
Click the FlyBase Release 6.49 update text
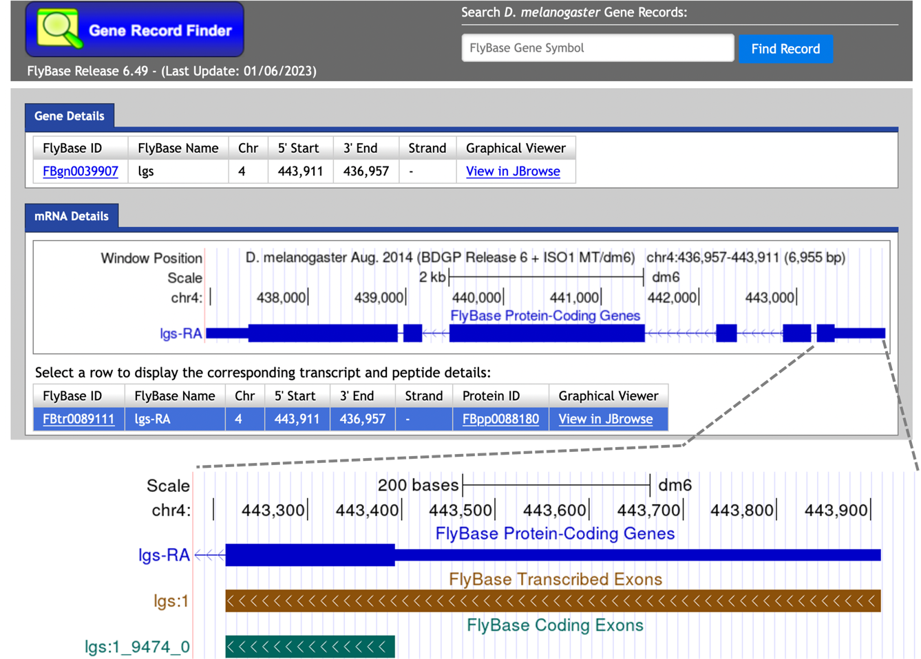[x=172, y=71]
